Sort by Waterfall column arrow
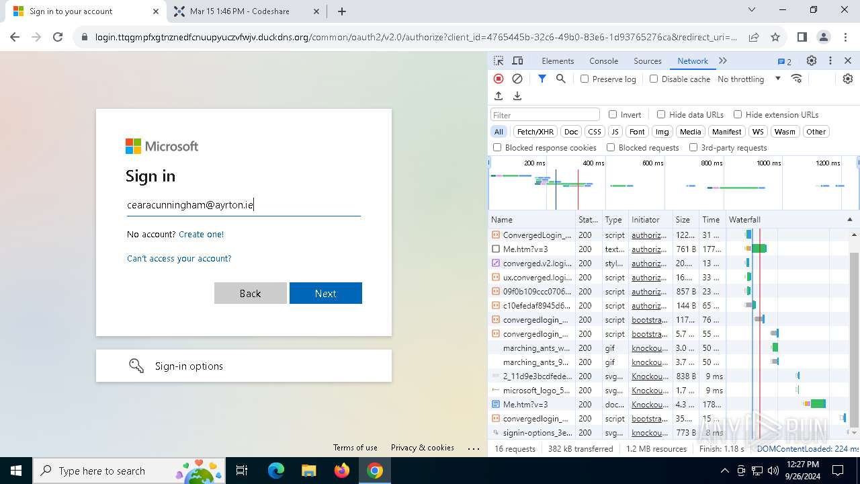The image size is (860, 484). (849, 220)
